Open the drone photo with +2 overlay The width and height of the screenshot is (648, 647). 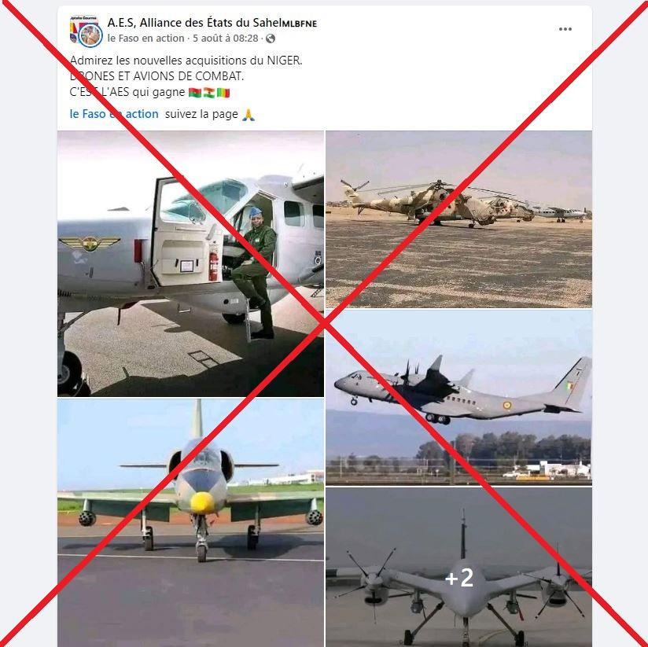point(458,567)
